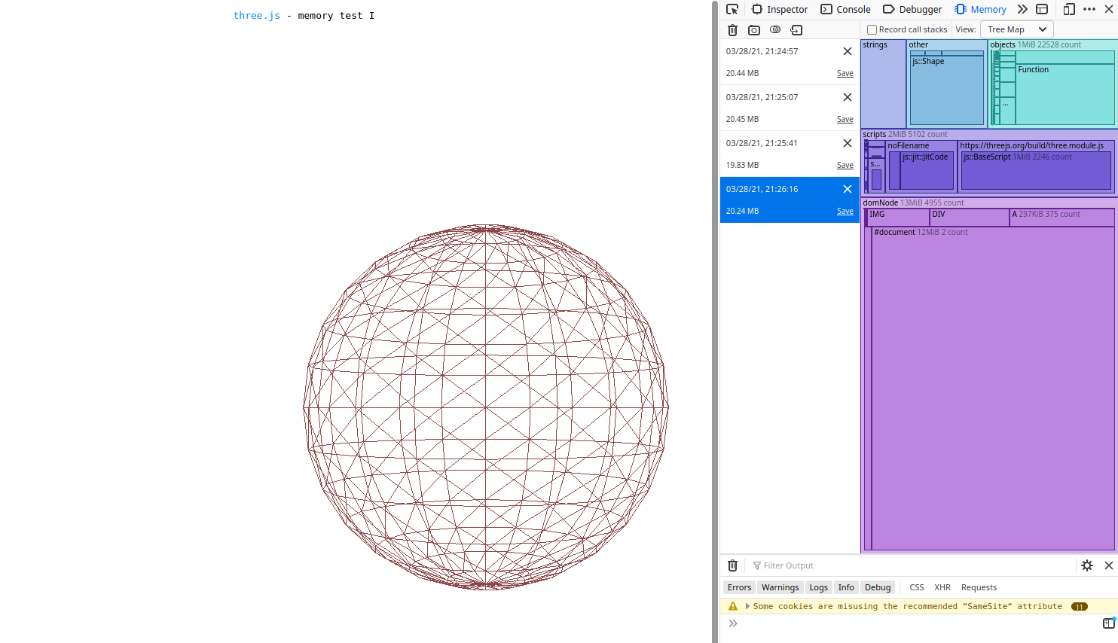
Task: Open the Inspector tab
Action: click(780, 9)
